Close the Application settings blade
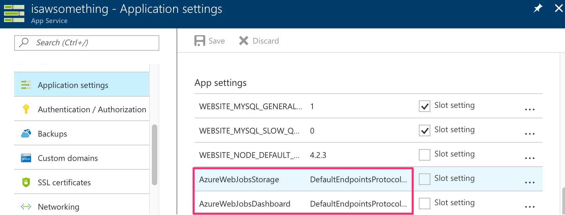565x215 pixels. pyautogui.click(x=559, y=8)
